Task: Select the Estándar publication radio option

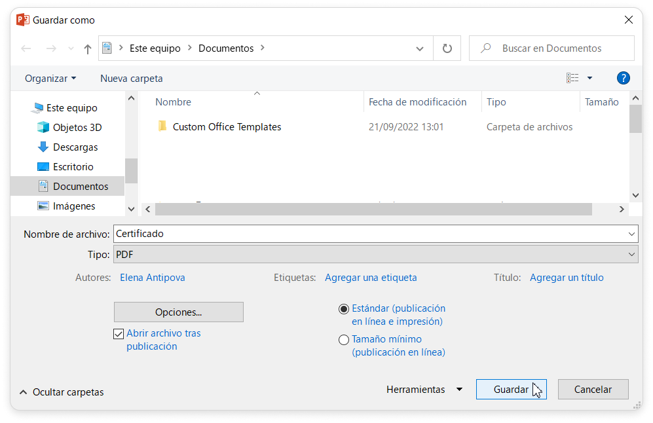Action: tap(344, 309)
